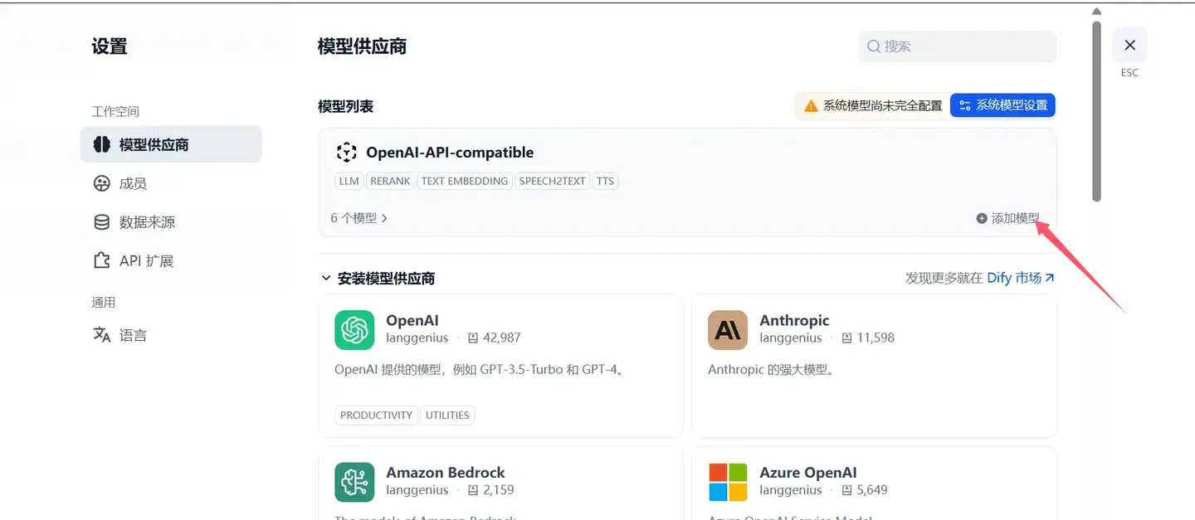The height and width of the screenshot is (520, 1195).
Task: Click the RERANK tag
Action: (x=390, y=181)
